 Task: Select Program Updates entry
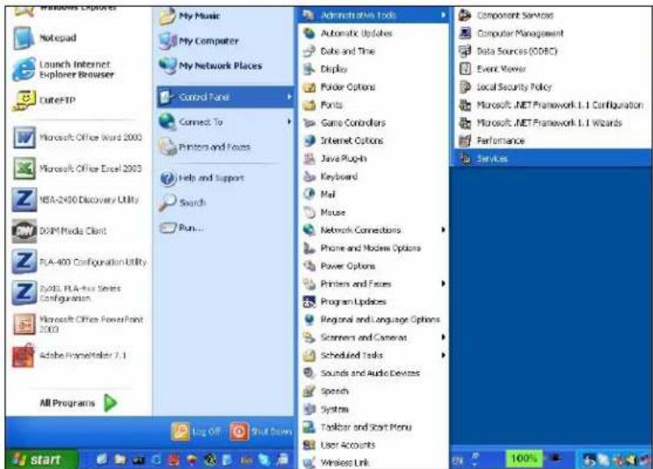coord(374,302)
